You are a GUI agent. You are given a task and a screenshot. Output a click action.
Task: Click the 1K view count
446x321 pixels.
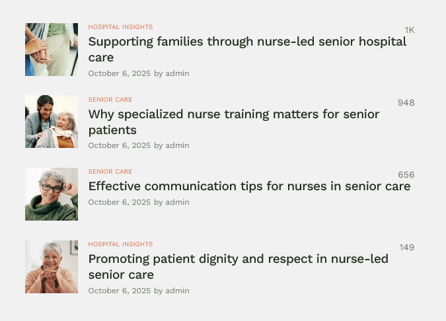tap(409, 30)
